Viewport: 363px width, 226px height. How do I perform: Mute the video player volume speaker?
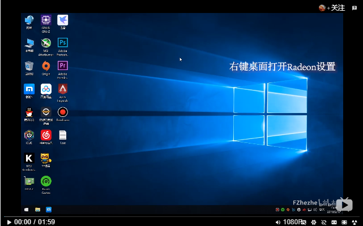[x=278, y=222]
